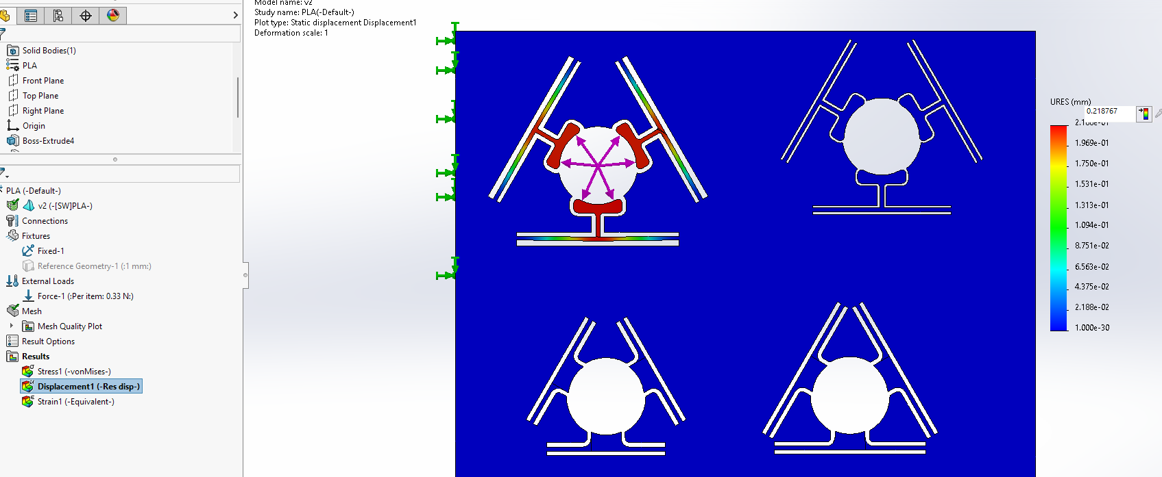Open the DisplayManager color ball tab
Image resolution: width=1162 pixels, height=477 pixels.
click(x=113, y=15)
